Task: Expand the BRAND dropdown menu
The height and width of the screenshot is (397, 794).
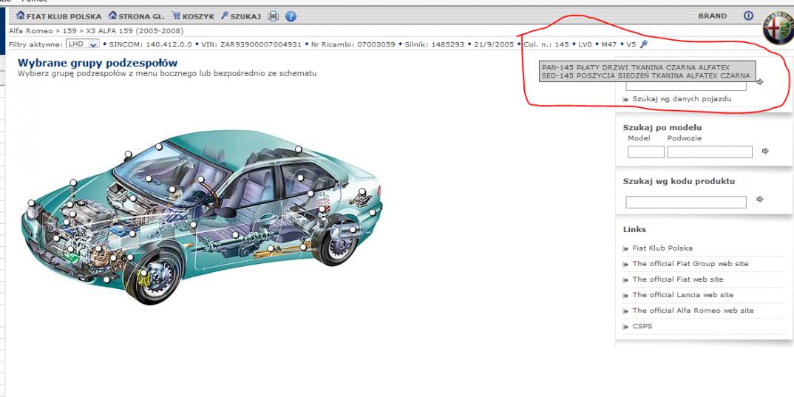Action: point(708,16)
